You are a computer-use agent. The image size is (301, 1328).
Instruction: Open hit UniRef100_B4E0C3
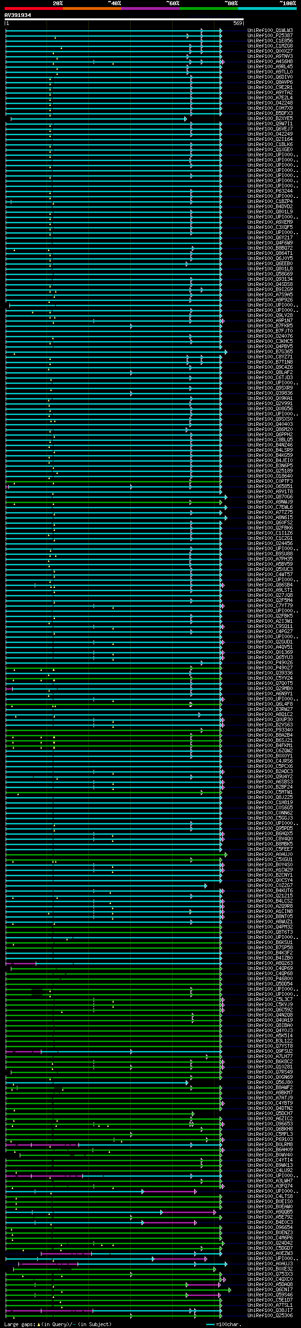[270, 1222]
